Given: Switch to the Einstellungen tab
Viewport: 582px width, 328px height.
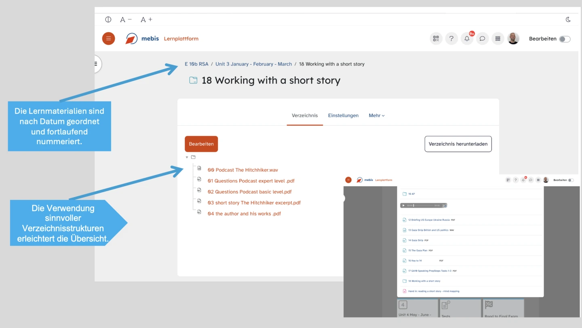Looking at the screenshot, I should (343, 116).
